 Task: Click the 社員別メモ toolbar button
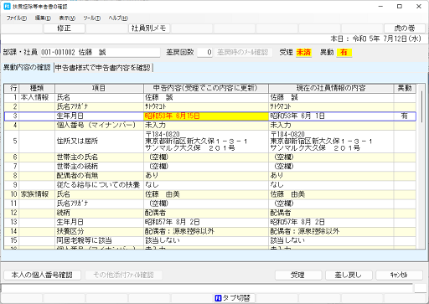coord(149,28)
